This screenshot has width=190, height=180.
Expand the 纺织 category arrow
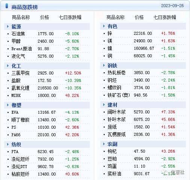[8, 144]
